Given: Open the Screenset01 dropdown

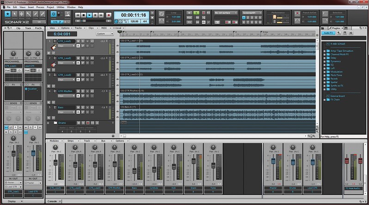Looking at the screenshot, I should click(x=252, y=13).
